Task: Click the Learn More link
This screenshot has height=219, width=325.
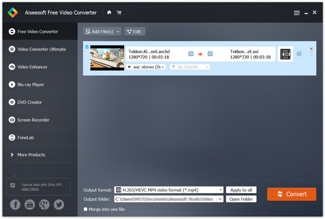Action: click(x=30, y=189)
